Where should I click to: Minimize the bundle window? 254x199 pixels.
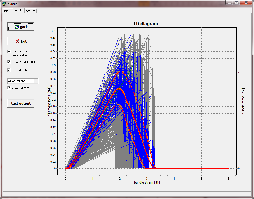(x=229, y=3)
